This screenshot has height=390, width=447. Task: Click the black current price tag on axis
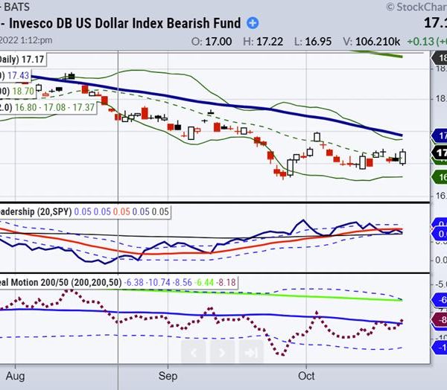(x=440, y=153)
